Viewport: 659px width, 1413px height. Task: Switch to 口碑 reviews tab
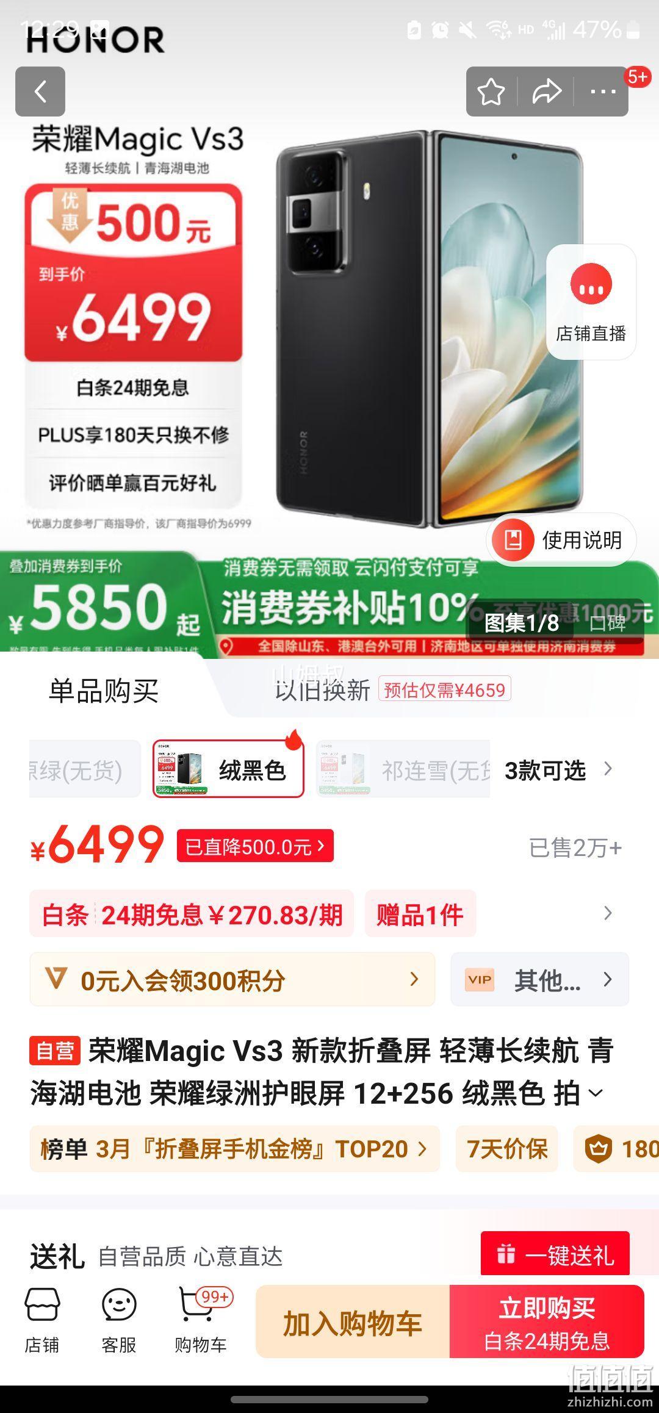pyautogui.click(x=607, y=624)
